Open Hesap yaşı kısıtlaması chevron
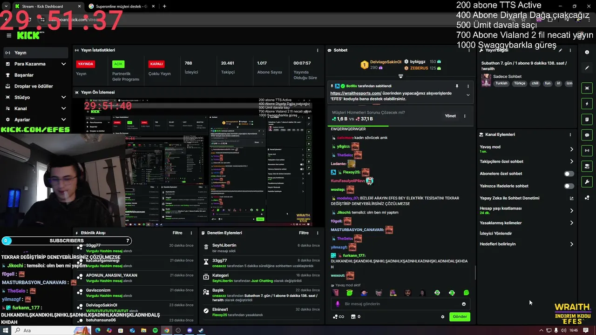Screen dimensions: 596x335 571,211
